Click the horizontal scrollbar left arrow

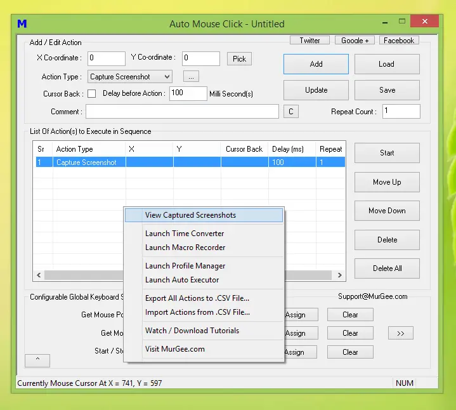[x=38, y=275]
